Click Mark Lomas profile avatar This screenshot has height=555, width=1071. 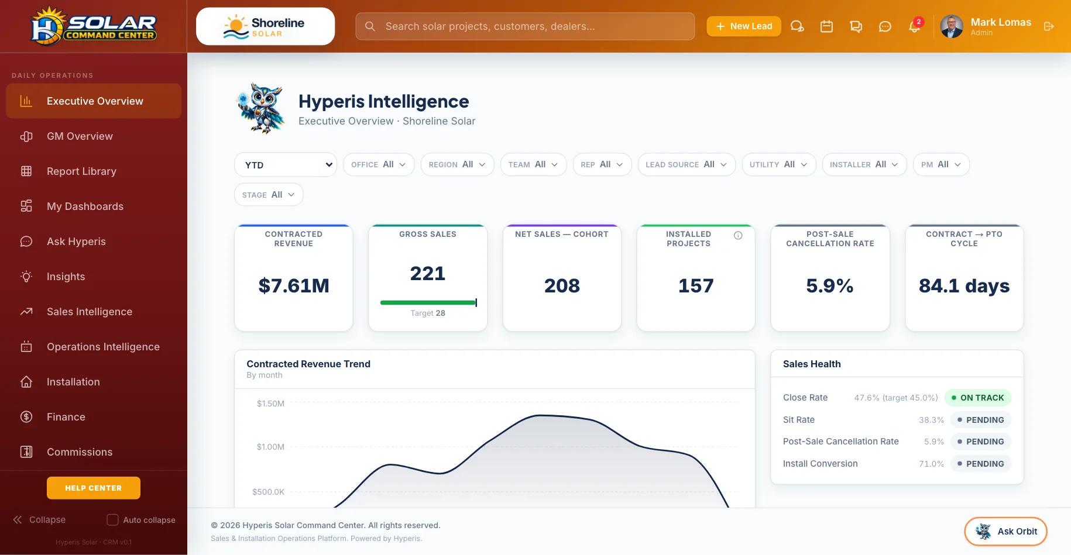952,26
